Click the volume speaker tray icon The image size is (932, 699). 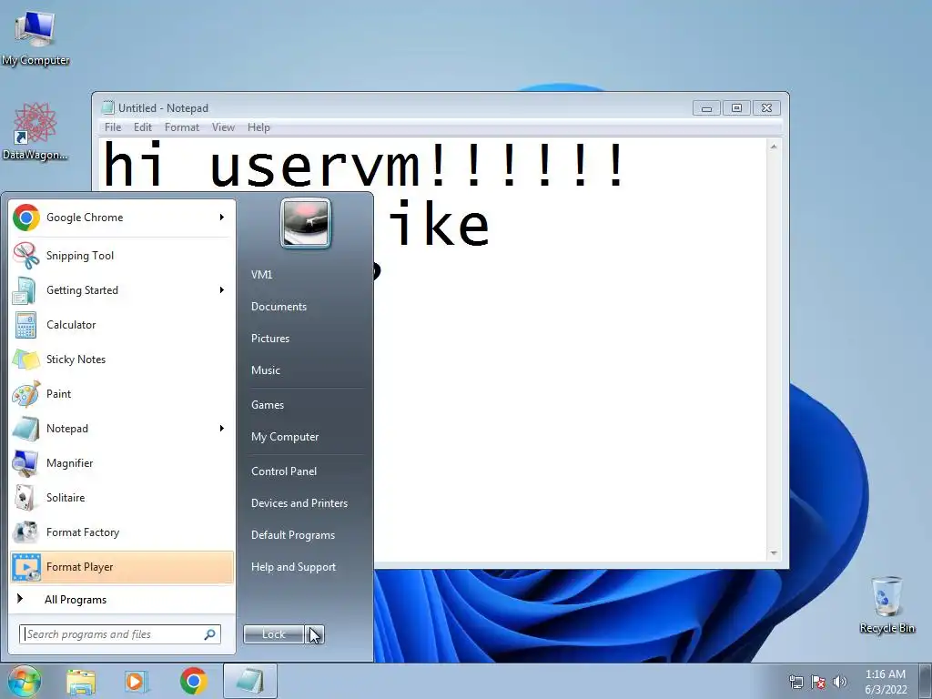[x=840, y=682]
